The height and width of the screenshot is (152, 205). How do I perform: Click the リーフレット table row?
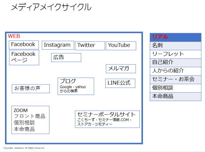tap(175, 54)
